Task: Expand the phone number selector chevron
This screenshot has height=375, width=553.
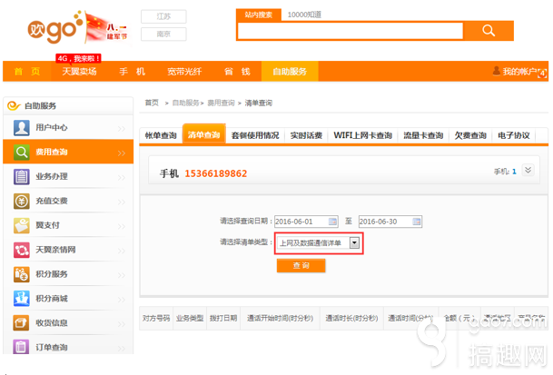Action: (528, 170)
